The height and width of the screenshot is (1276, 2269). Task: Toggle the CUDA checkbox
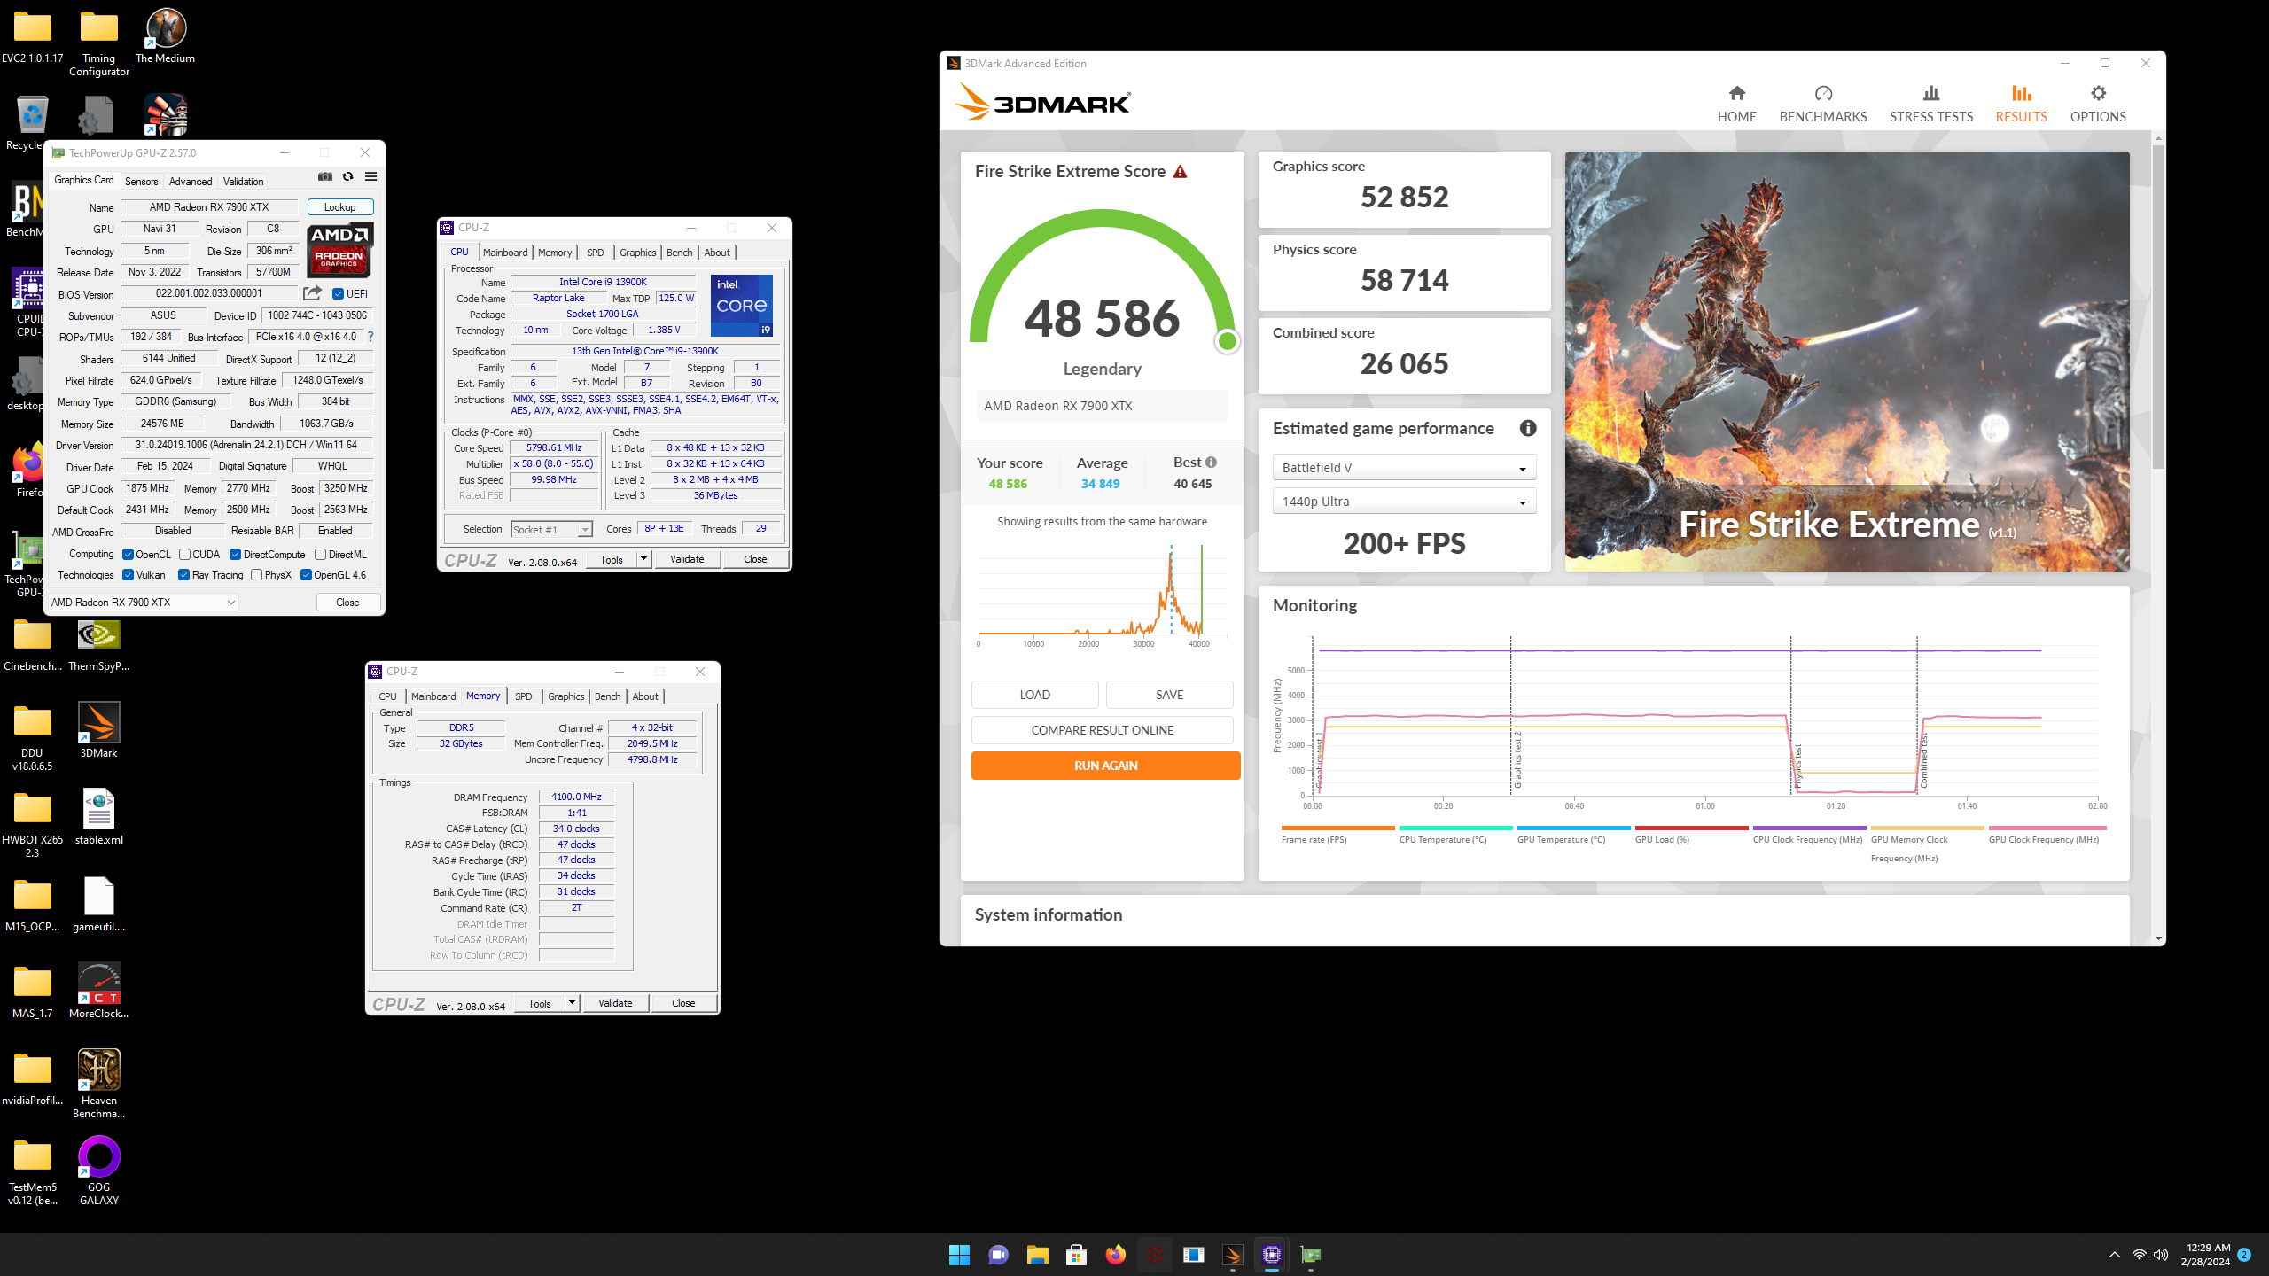(x=184, y=555)
